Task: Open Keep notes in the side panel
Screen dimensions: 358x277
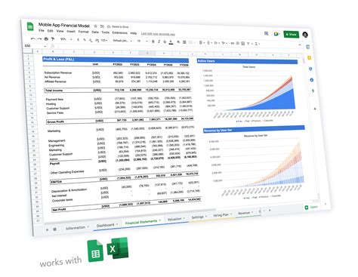Action: pyautogui.click(x=309, y=58)
